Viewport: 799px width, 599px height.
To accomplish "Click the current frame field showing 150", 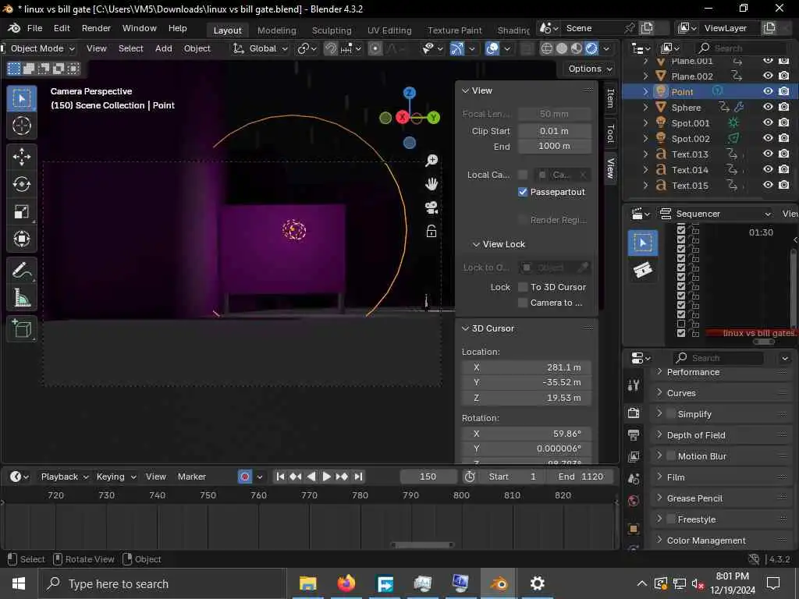I will 428,477.
